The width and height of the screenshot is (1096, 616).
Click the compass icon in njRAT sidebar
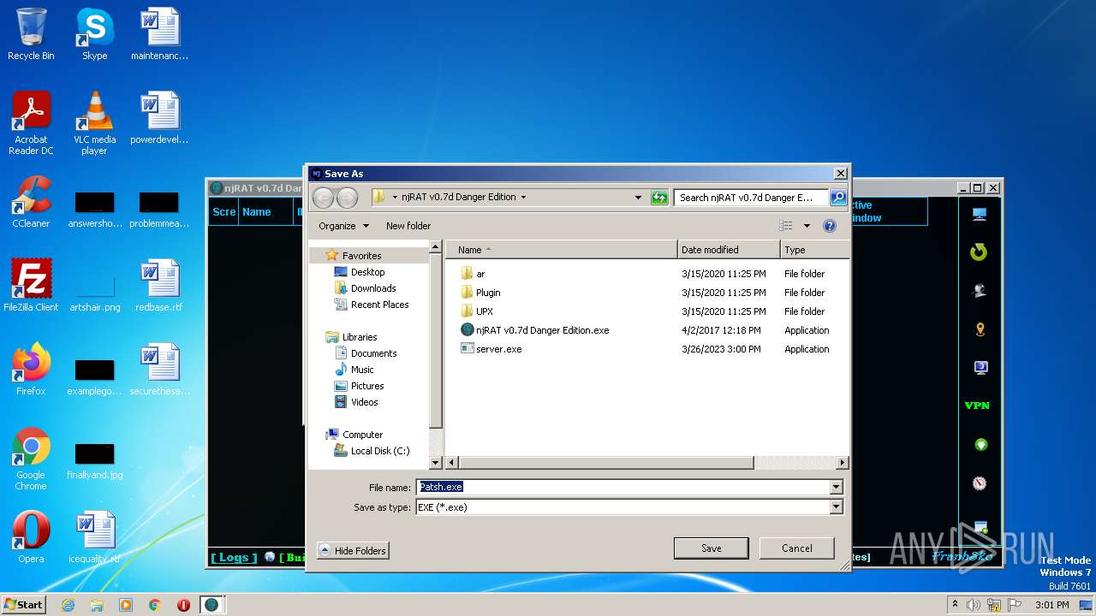click(x=980, y=483)
